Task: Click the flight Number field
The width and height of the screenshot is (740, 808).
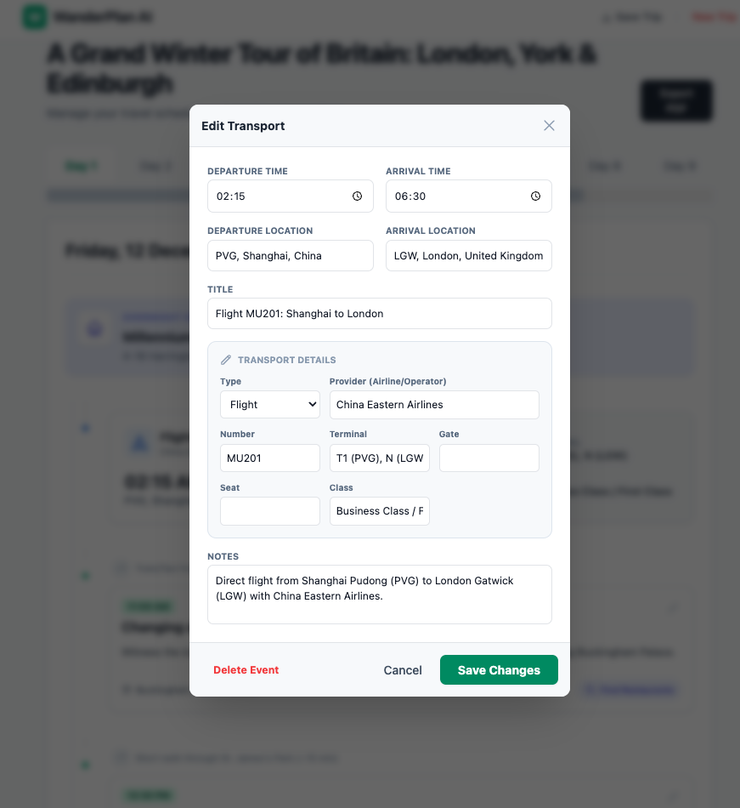Action: [270, 458]
